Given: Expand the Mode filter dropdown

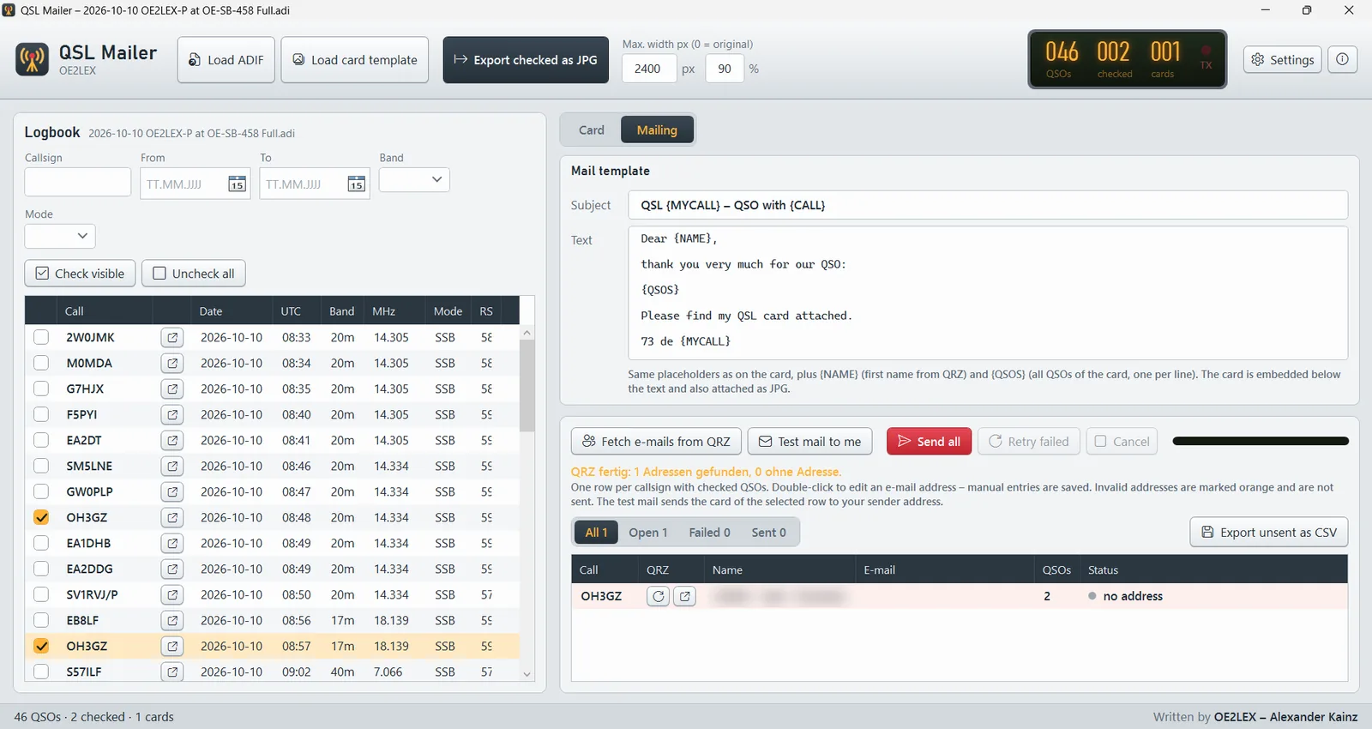Looking at the screenshot, I should coord(60,236).
